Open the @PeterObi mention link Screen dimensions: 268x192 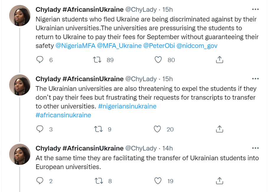[158, 46]
